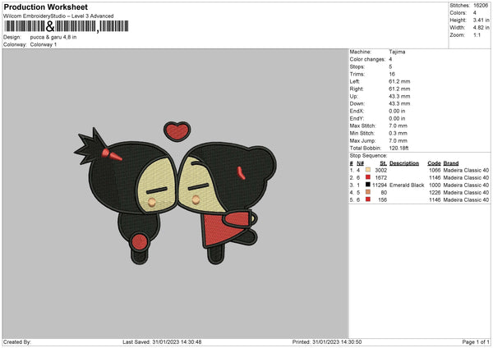
Task: Click the barcode below the worksheet title
Action: [x=67, y=26]
